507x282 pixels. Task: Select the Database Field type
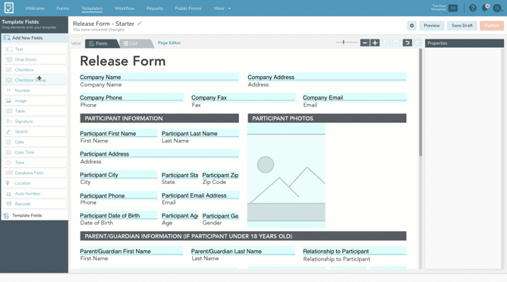click(x=35, y=173)
